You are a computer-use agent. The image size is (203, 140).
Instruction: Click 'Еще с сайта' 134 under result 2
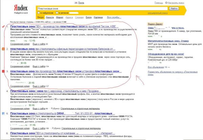41,66
